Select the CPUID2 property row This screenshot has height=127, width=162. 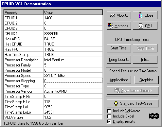(24, 23)
